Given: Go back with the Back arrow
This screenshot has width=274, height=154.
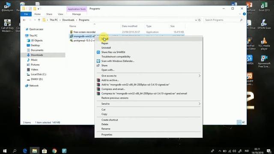Looking at the screenshot, I should click(x=24, y=20).
